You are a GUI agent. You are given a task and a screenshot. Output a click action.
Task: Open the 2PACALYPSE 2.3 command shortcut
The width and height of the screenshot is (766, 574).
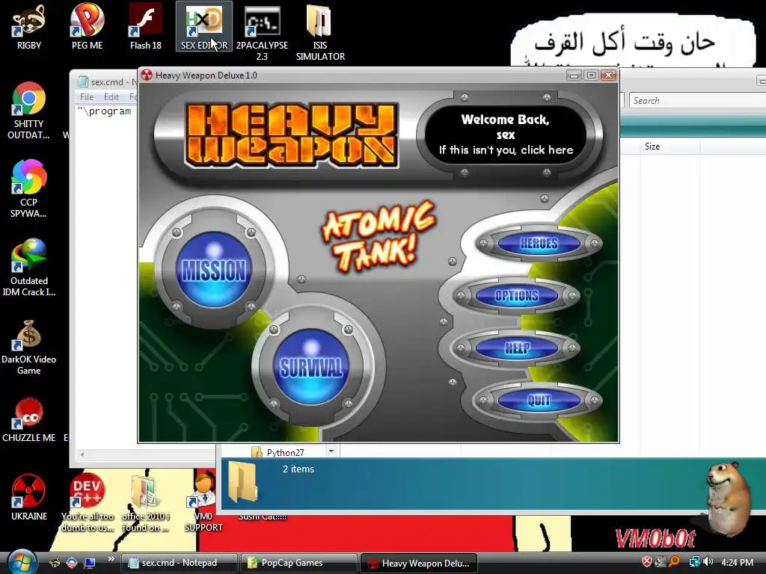pyautogui.click(x=262, y=33)
